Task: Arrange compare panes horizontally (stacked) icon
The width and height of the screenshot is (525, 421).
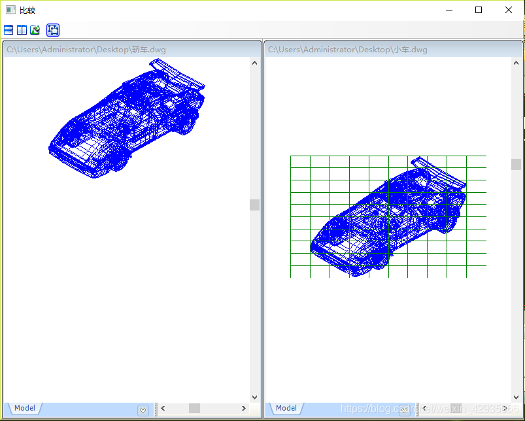Action: click(x=8, y=30)
